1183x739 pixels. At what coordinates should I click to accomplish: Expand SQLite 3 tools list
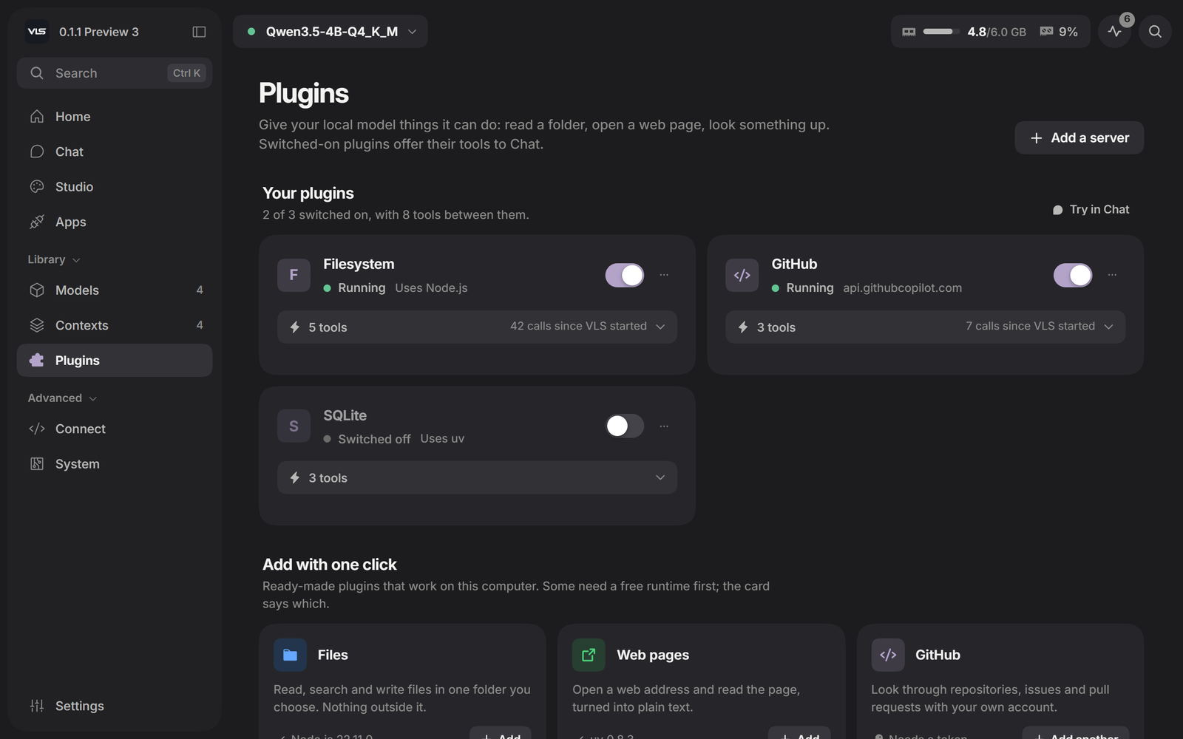pos(477,477)
